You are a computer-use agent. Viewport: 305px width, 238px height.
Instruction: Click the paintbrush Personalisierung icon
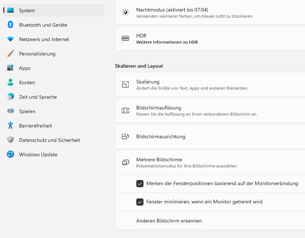[x=10, y=53]
